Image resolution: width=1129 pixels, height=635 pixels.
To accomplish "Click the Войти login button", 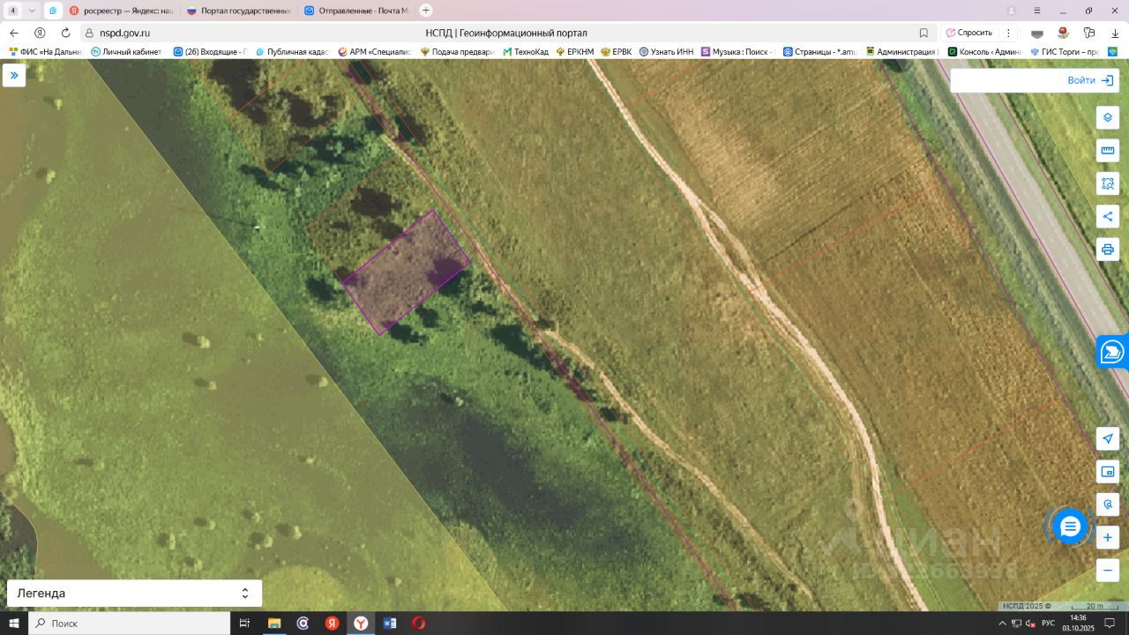I will point(1090,80).
